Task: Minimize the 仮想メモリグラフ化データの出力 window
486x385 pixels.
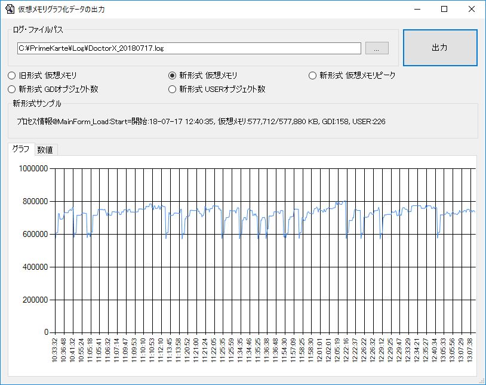Action: pyautogui.click(x=417, y=10)
